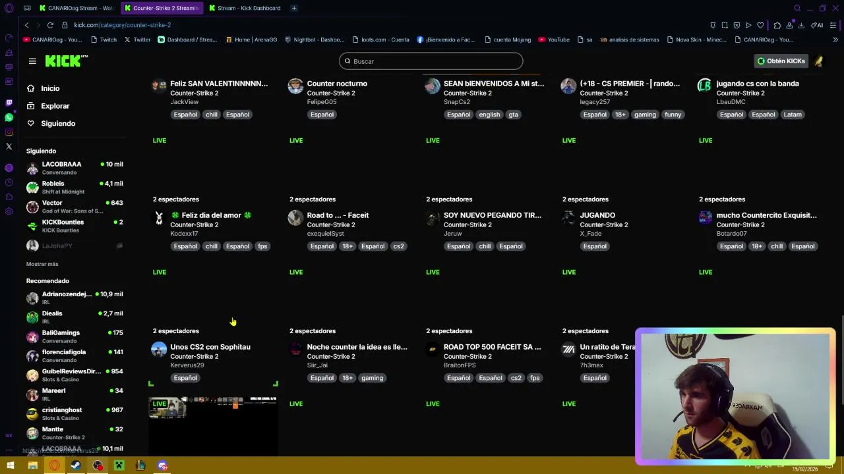Open the Nightbot Dashboard bookmark

pos(315,39)
